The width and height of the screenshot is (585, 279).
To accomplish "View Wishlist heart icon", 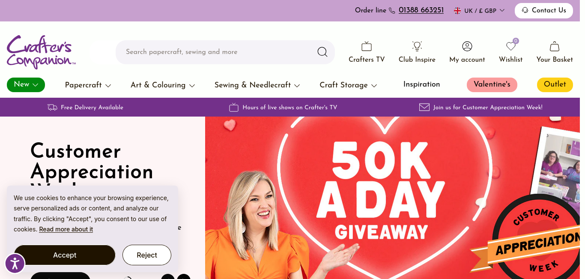I will pyautogui.click(x=511, y=46).
